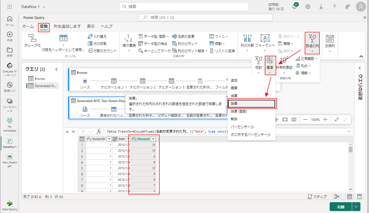Open the Discount column filter dropdown
Viewport: 369px width, 213px height.
pos(153,139)
